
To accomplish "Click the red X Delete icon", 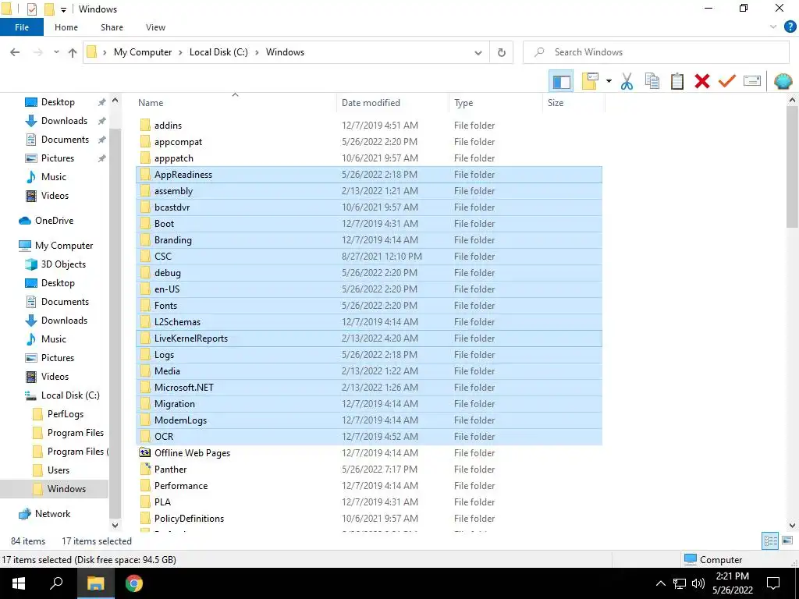I will pos(701,81).
